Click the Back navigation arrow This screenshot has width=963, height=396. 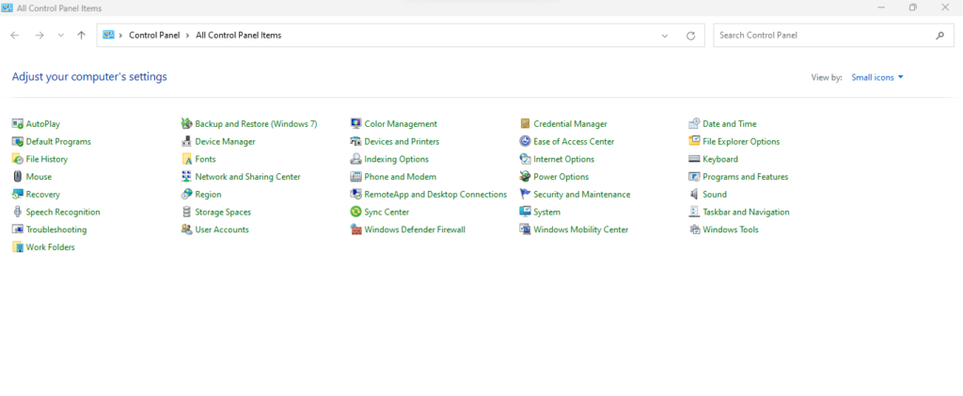[x=15, y=36]
